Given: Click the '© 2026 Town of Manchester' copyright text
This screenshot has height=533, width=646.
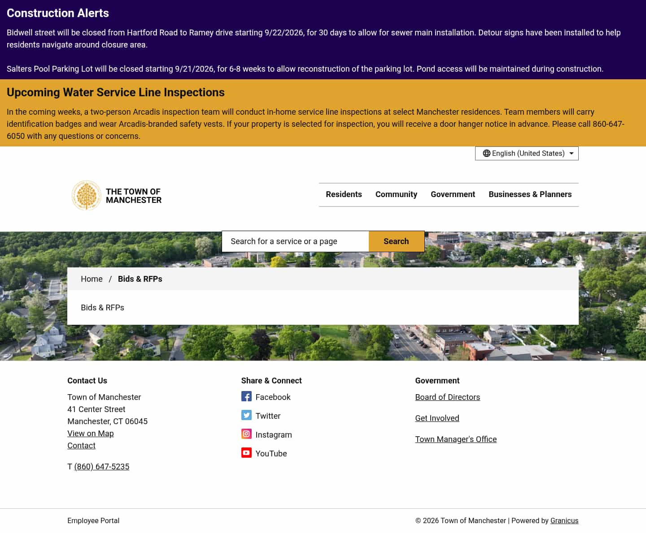Looking at the screenshot, I should point(460,520).
